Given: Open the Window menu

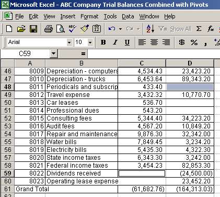Looking at the screenshot, I should coord(149,16).
